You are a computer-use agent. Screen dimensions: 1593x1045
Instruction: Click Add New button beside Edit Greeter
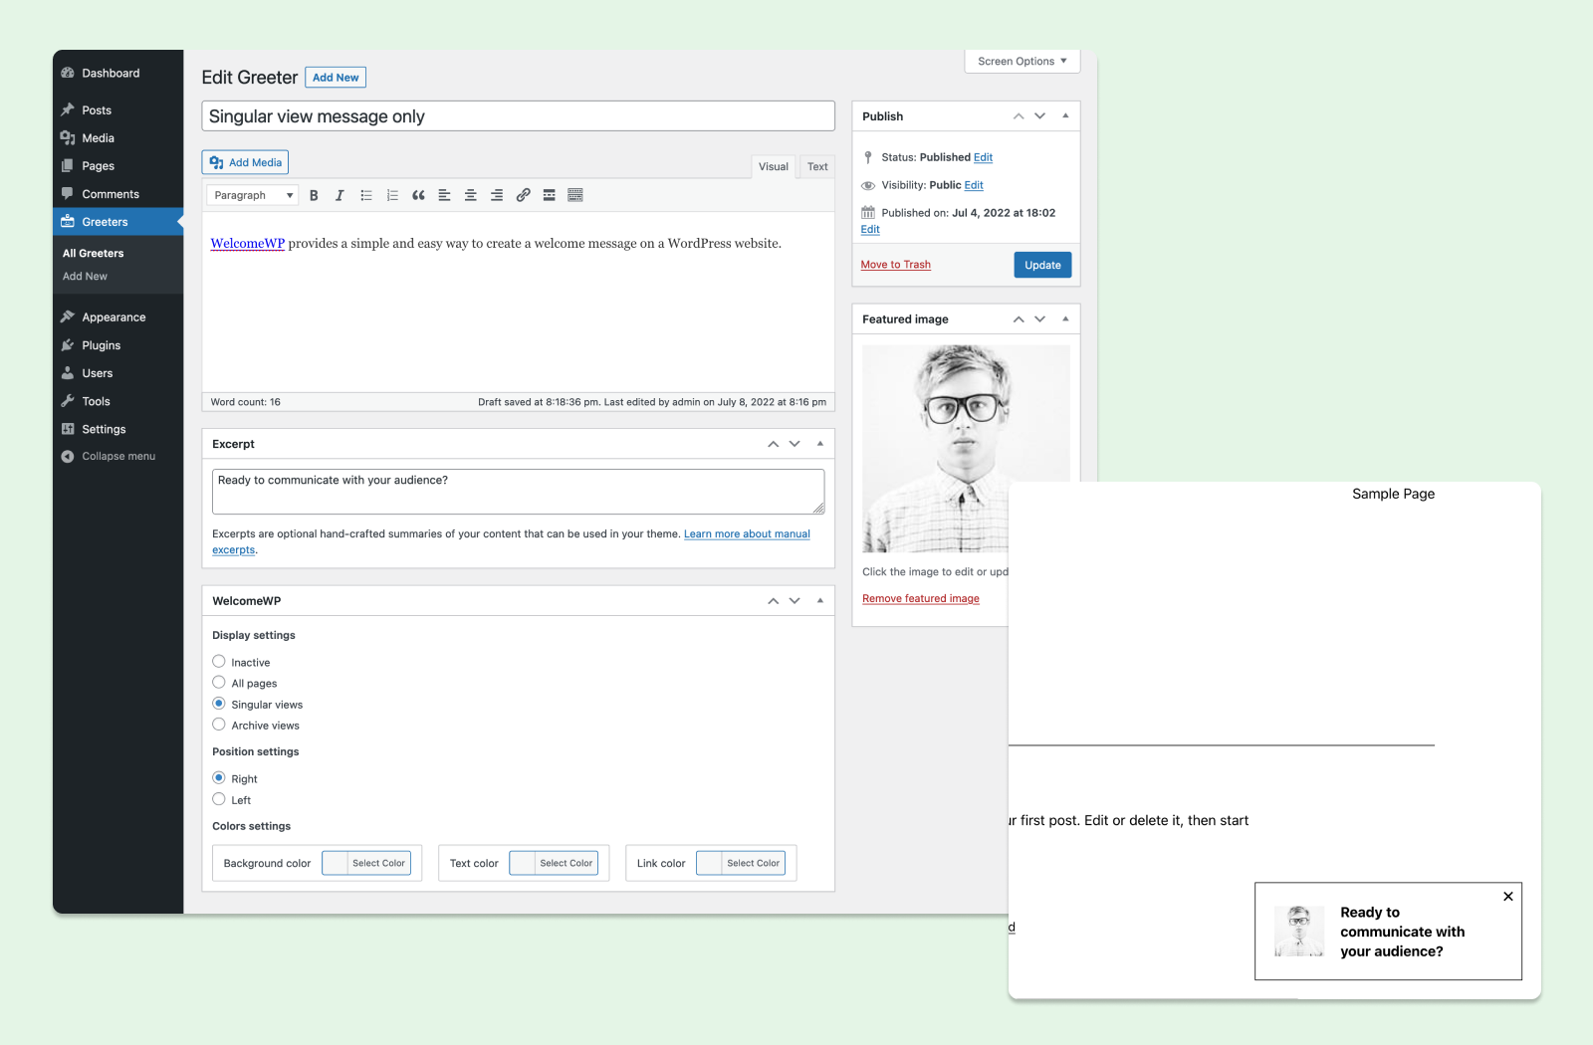(x=336, y=78)
